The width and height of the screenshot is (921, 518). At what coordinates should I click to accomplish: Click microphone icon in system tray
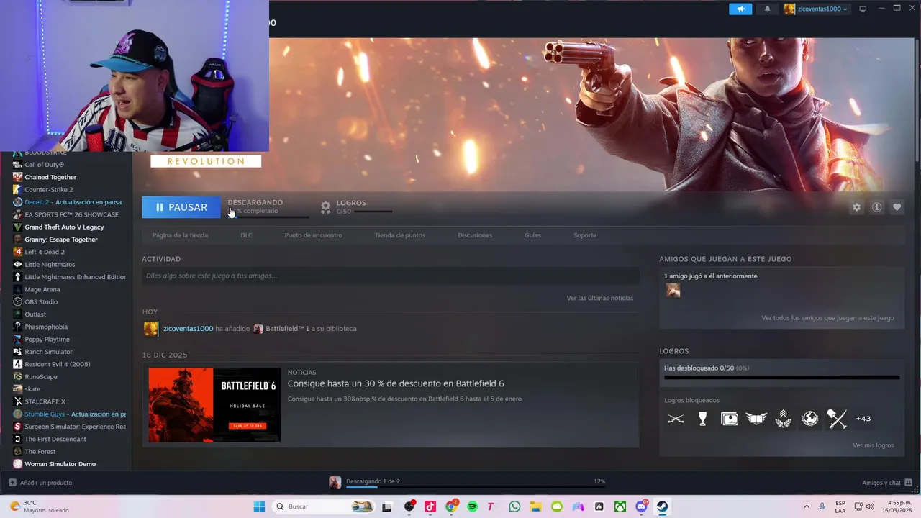pyautogui.click(x=822, y=506)
